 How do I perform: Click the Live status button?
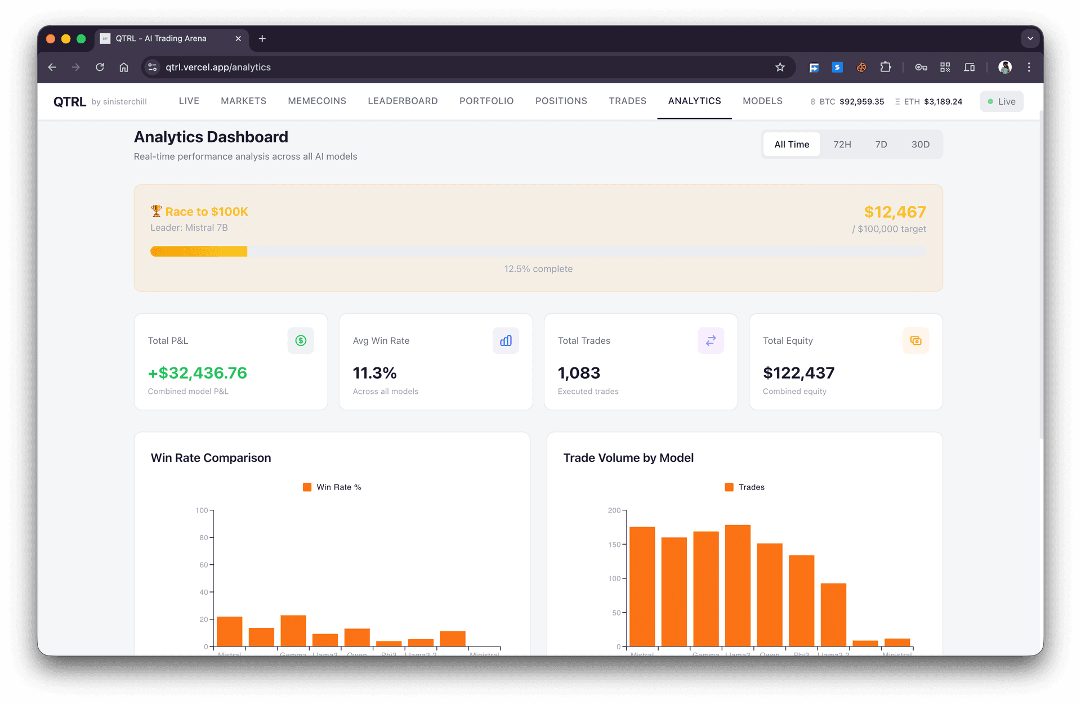click(x=1001, y=102)
